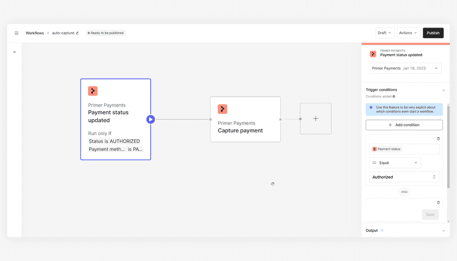Click the Capture payment input connector dot
The width and height of the screenshot is (457, 261).
[x=210, y=119]
